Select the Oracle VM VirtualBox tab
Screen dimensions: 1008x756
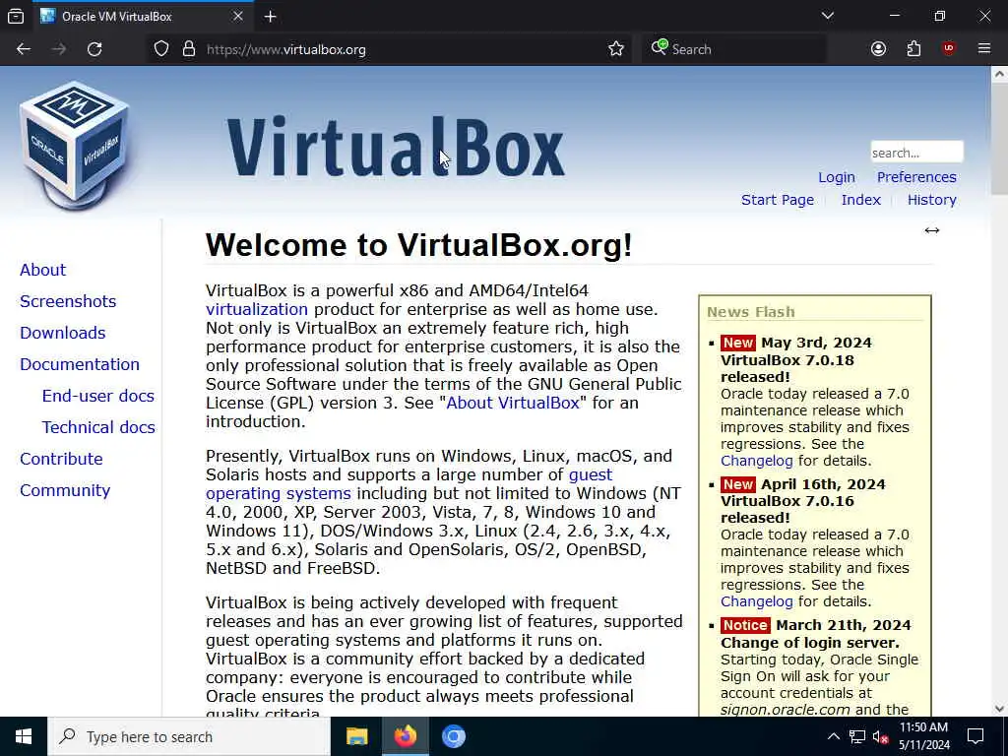(x=142, y=16)
